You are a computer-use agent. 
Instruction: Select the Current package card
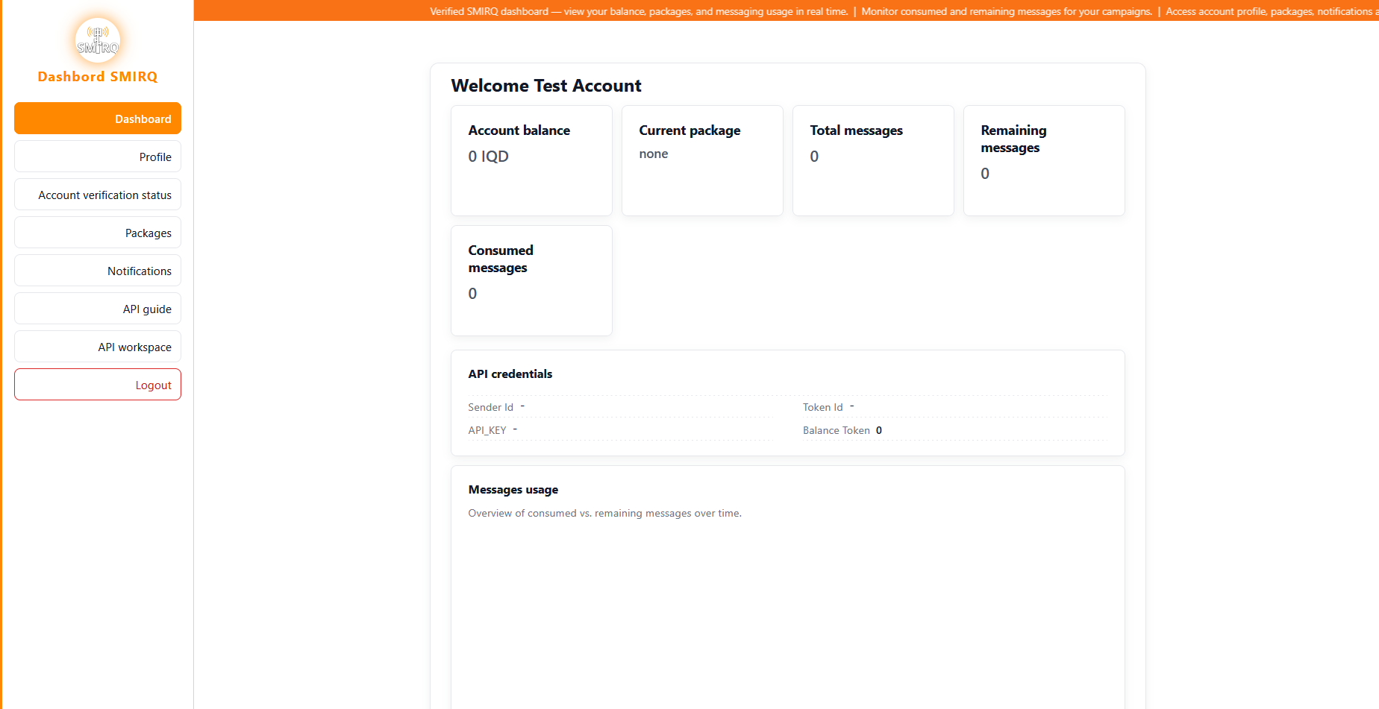(x=702, y=160)
